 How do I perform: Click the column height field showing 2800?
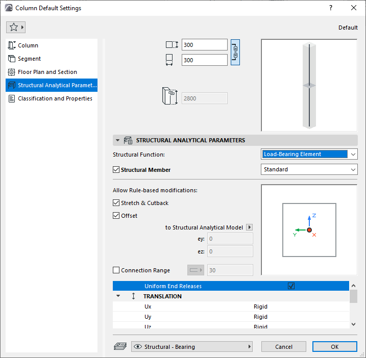tap(205, 98)
